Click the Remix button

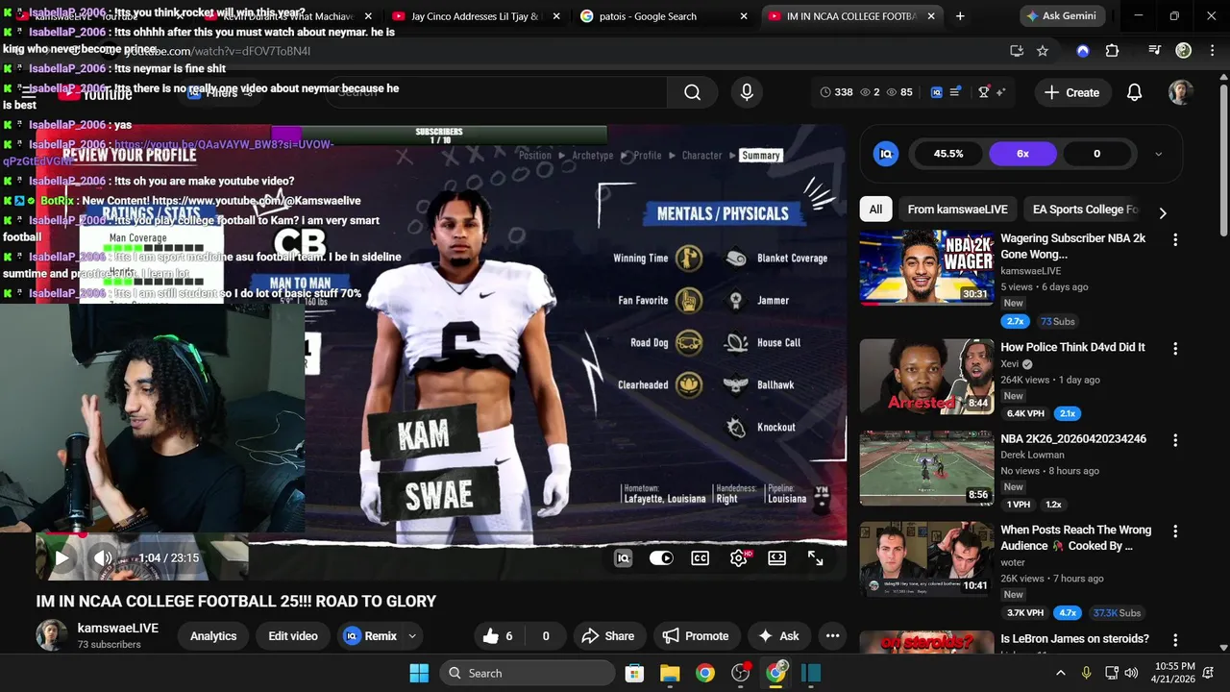coord(372,635)
